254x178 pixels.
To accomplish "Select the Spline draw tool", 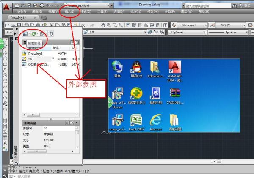I will (5, 86).
